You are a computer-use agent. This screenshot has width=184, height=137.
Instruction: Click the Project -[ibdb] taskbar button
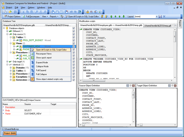click(x=10, y=133)
